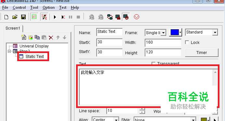Click the green grid display window icon
The image size is (225, 121).
pos(34,17)
